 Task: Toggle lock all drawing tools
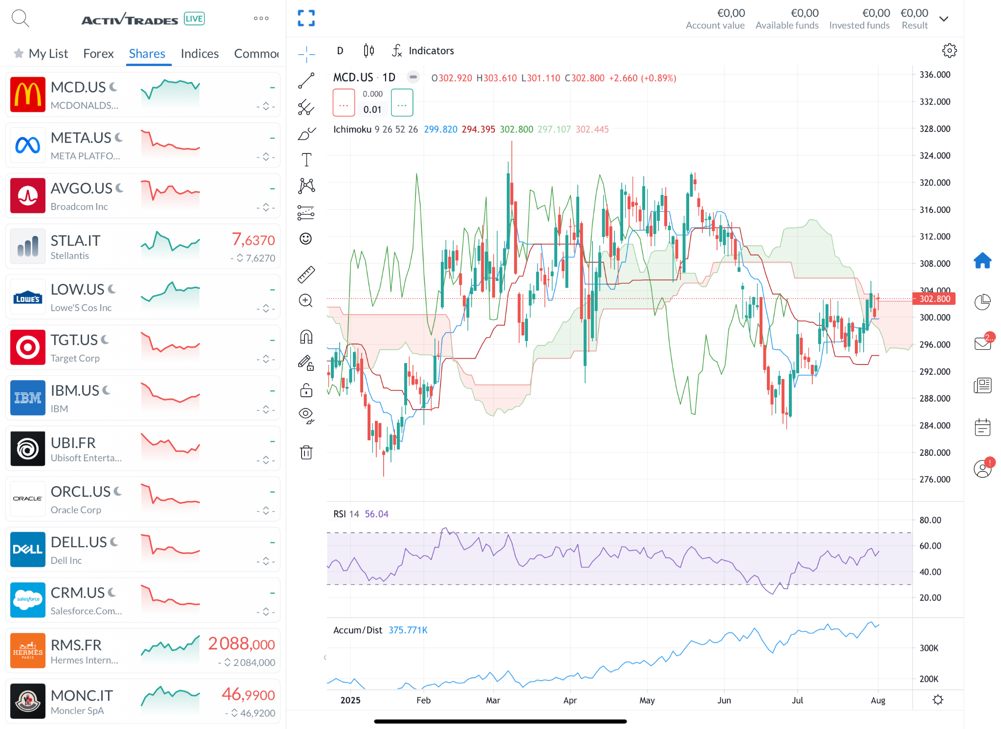pos(306,390)
